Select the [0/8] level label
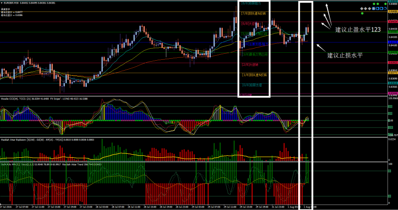This screenshot has width=398, height=210. (x=251, y=85)
